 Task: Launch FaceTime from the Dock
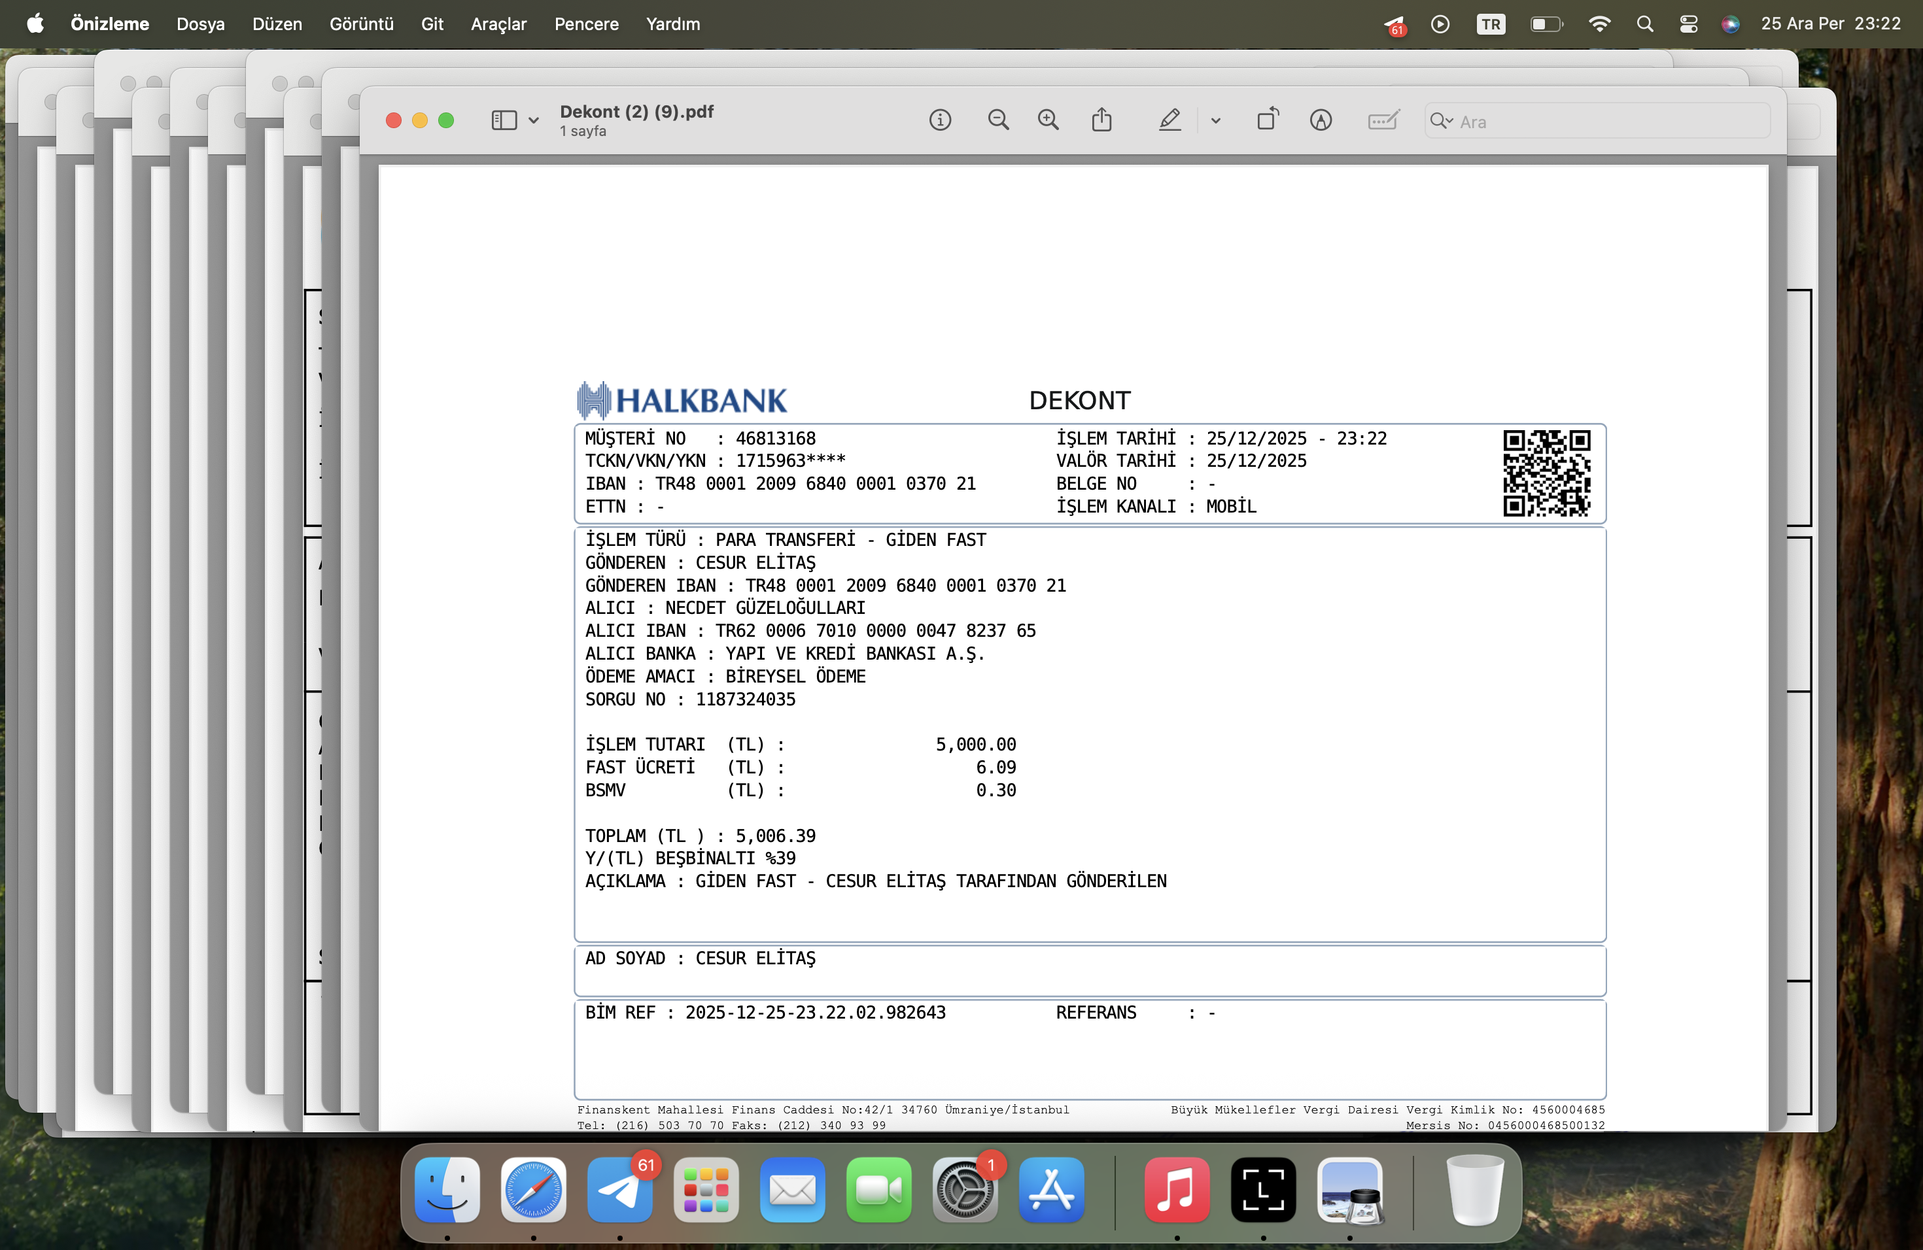(x=879, y=1189)
